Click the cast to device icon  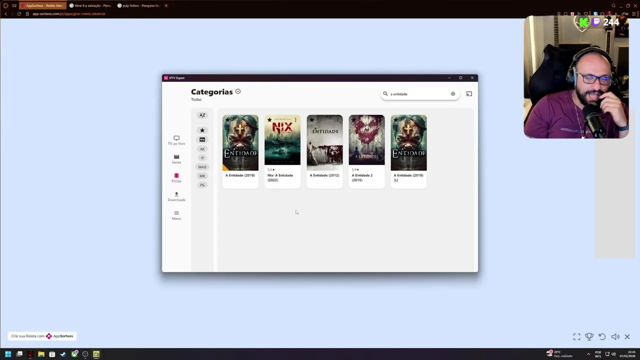pyautogui.click(x=469, y=94)
